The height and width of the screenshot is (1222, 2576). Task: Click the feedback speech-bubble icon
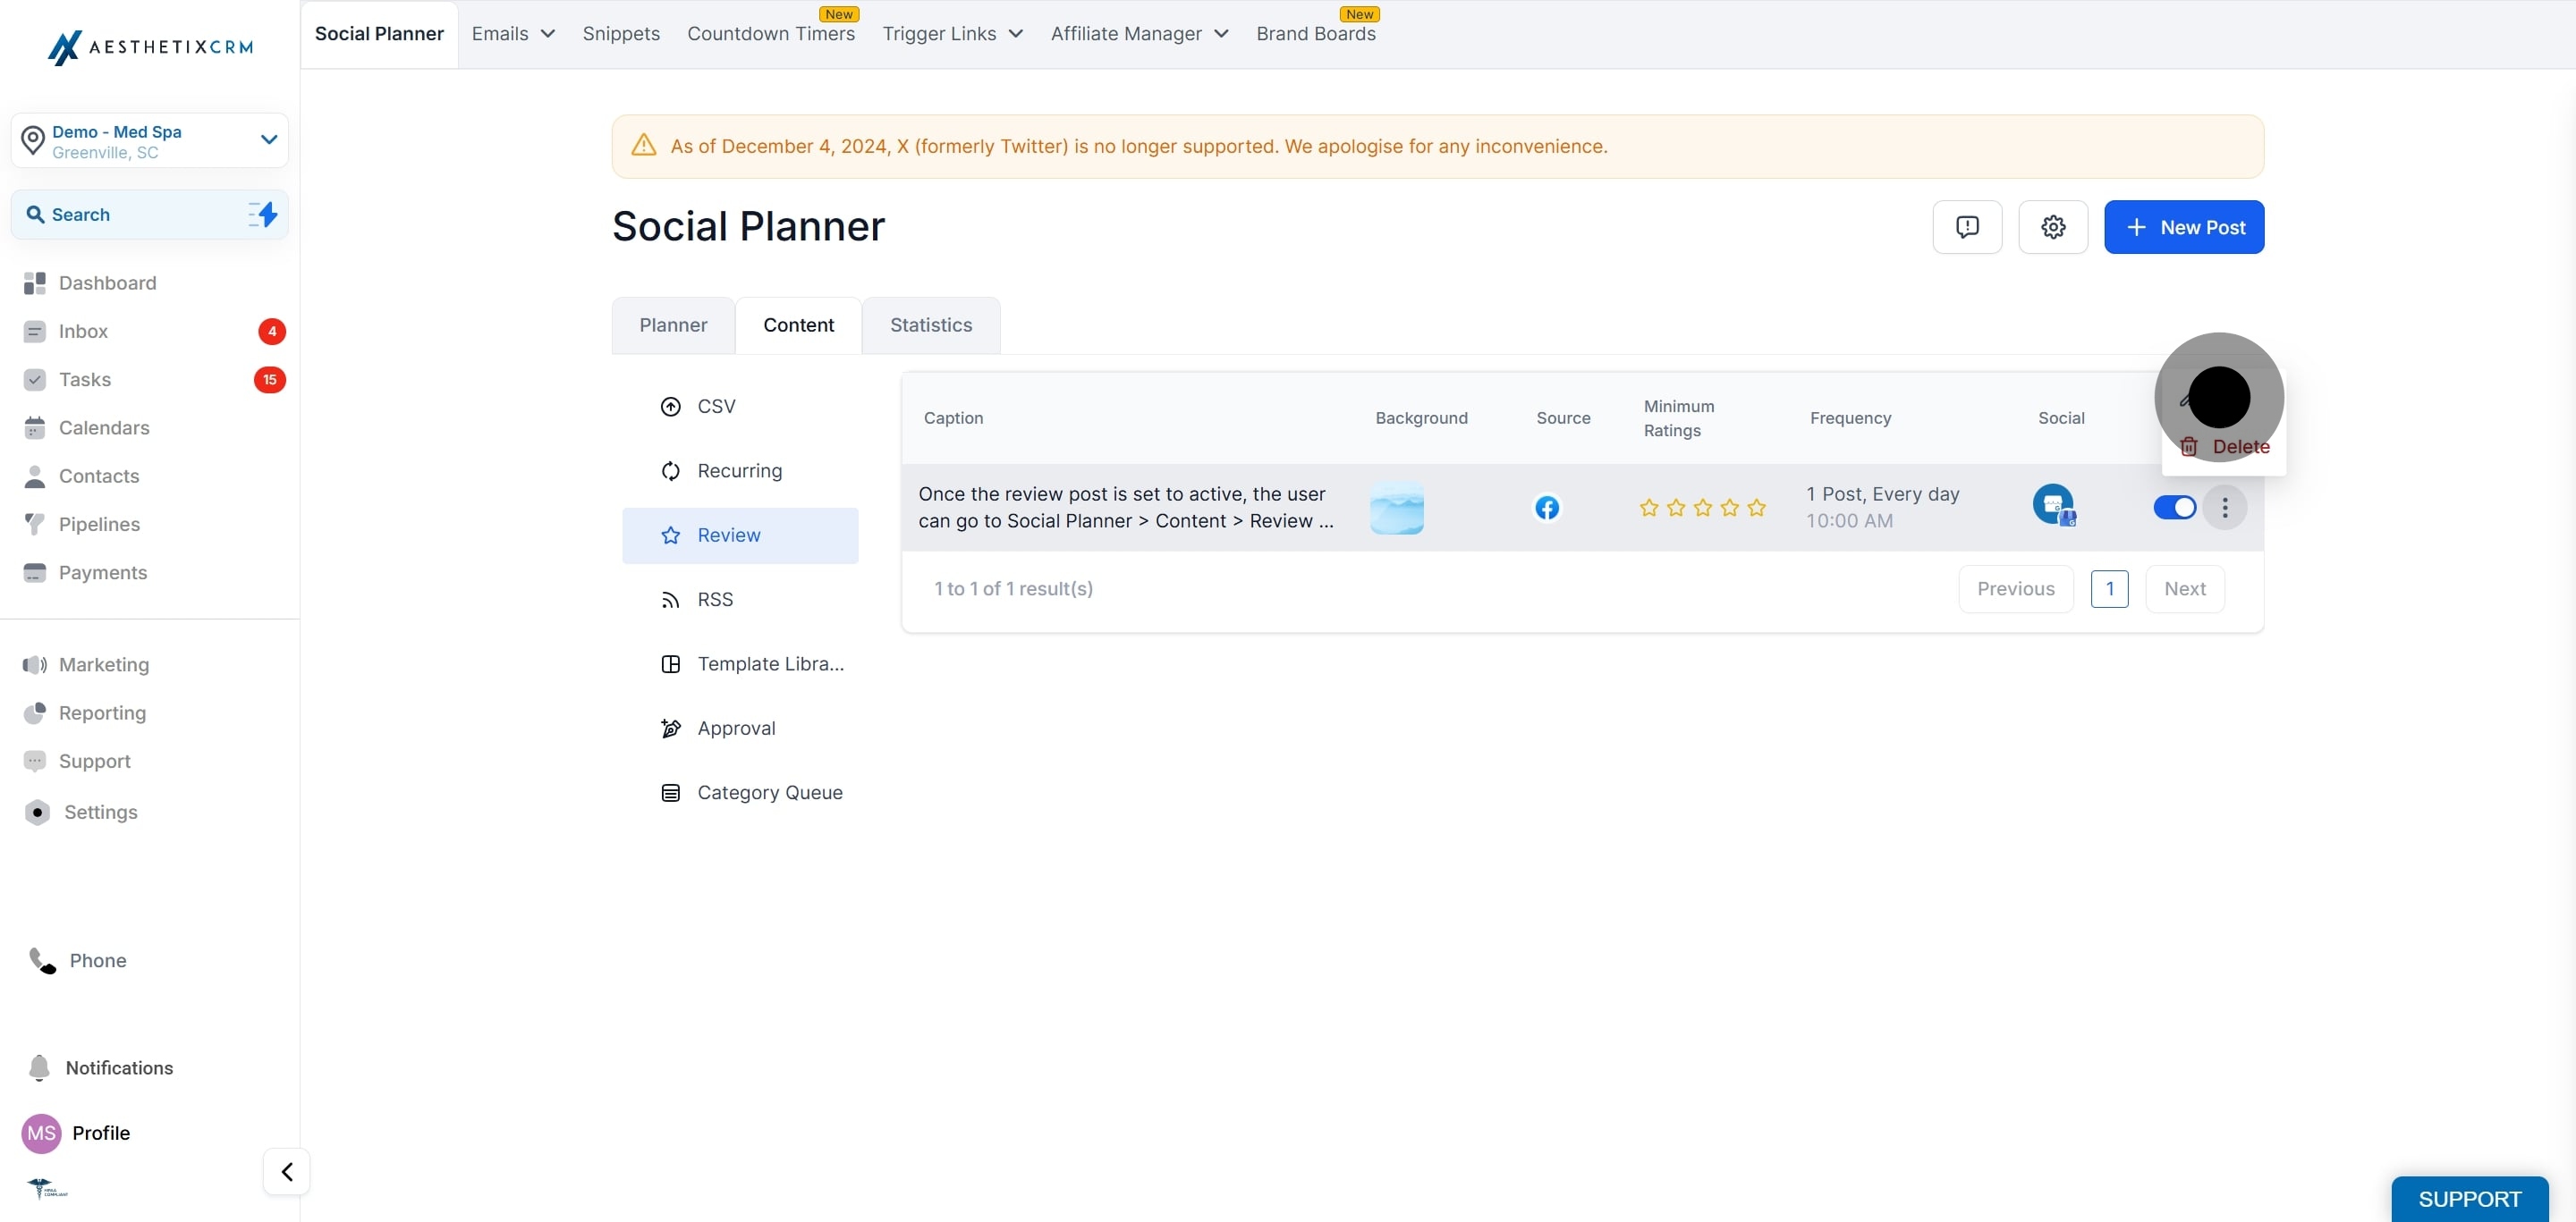[x=1966, y=227]
